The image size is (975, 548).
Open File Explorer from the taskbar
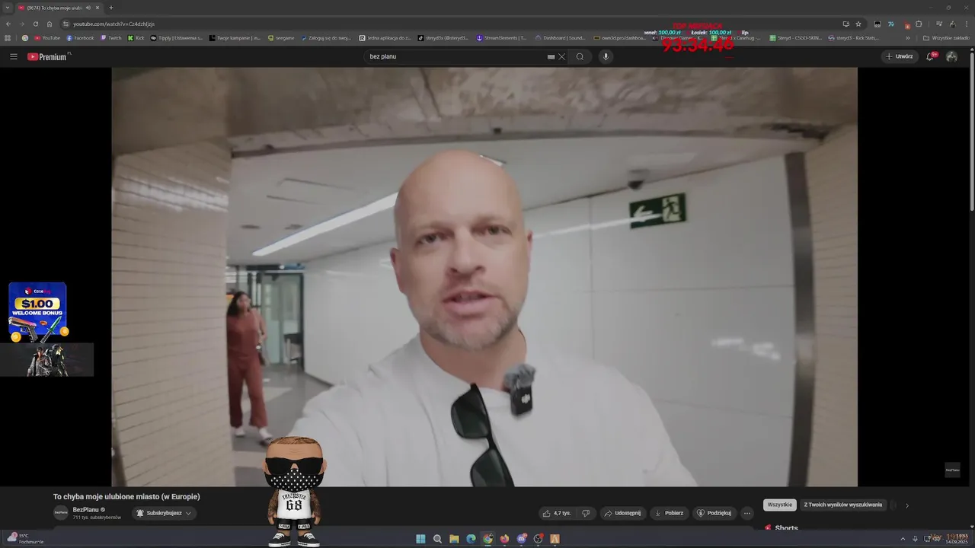click(x=454, y=539)
